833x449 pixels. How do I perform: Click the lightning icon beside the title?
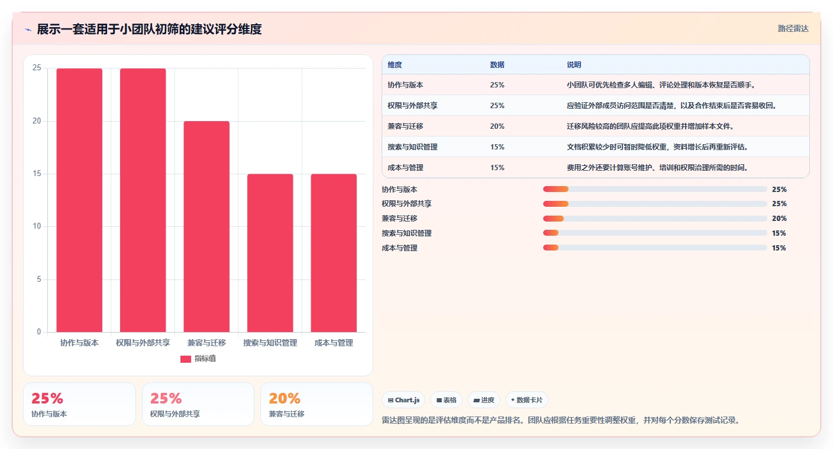[x=28, y=30]
